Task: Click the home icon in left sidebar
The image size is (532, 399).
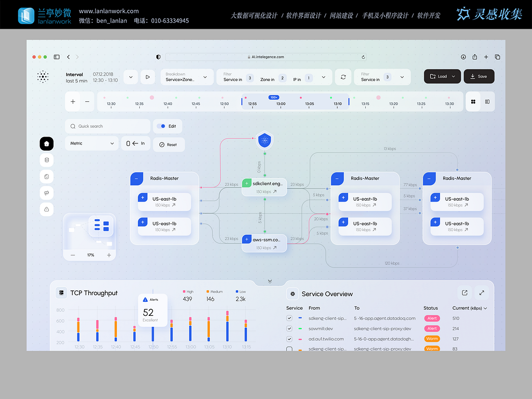Action: (x=47, y=143)
